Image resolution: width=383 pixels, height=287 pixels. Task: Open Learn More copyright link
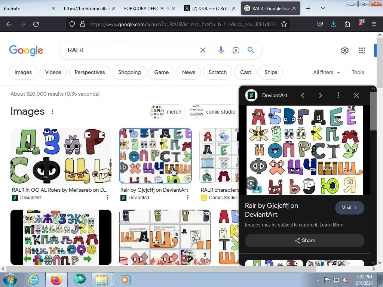tap(331, 225)
